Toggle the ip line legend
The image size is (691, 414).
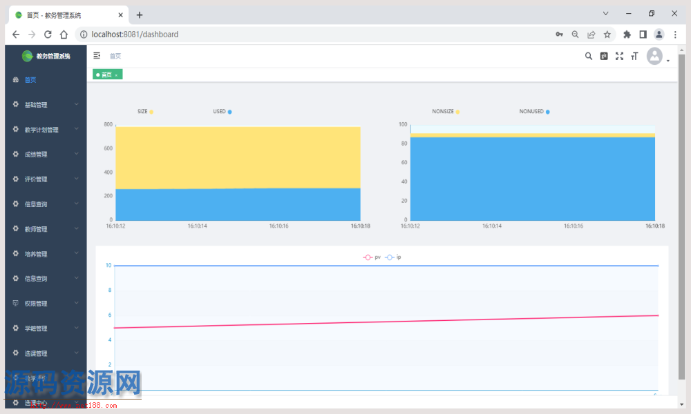click(393, 257)
